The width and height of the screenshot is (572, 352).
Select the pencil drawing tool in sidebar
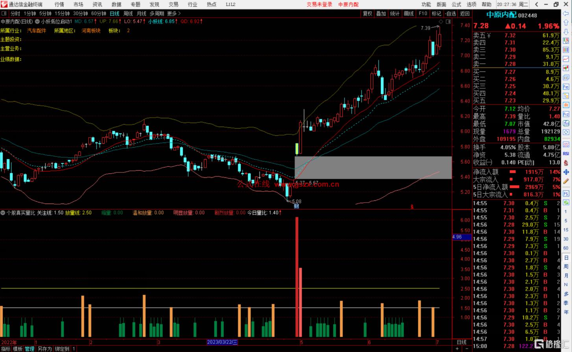566,182
